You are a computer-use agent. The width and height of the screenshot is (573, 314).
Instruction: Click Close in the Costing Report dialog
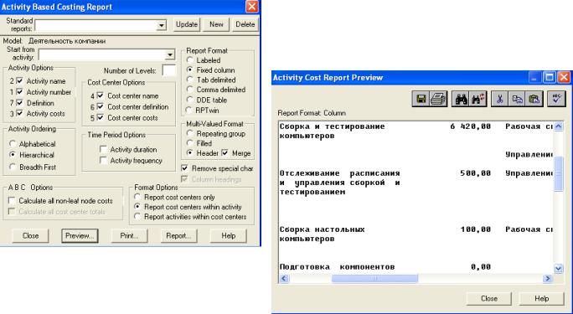point(30,236)
